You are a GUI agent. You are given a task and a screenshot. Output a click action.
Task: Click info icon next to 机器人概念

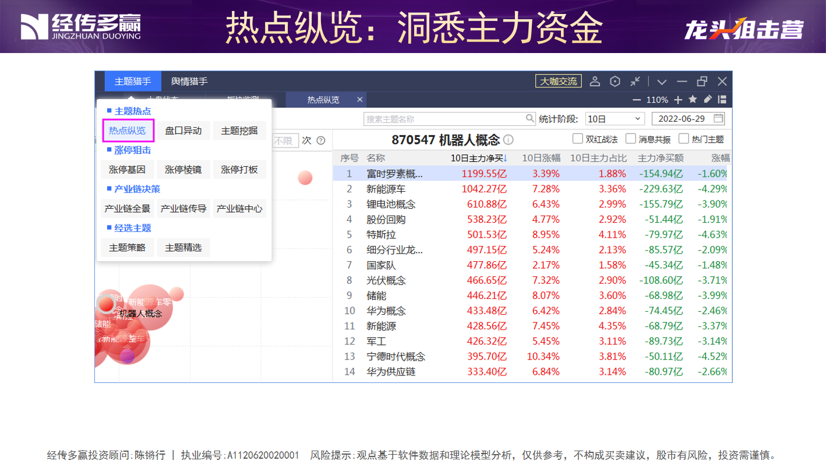coord(509,140)
